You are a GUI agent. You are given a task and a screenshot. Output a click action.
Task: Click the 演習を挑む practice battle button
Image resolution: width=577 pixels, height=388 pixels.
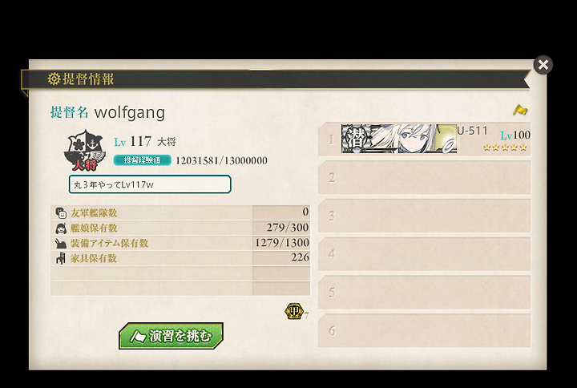[171, 335]
